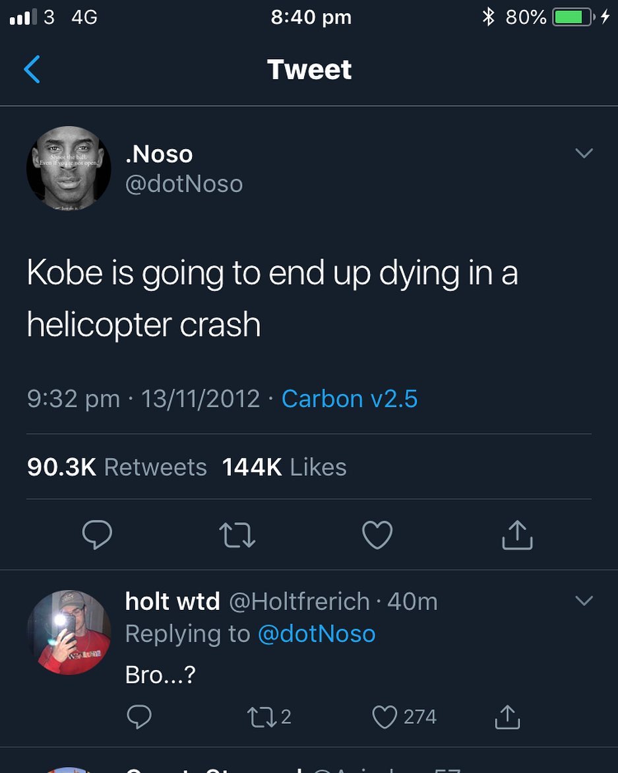The image size is (618, 773).
Task: Reply to holt wtd's "Bro...?" comment
Action: [139, 717]
